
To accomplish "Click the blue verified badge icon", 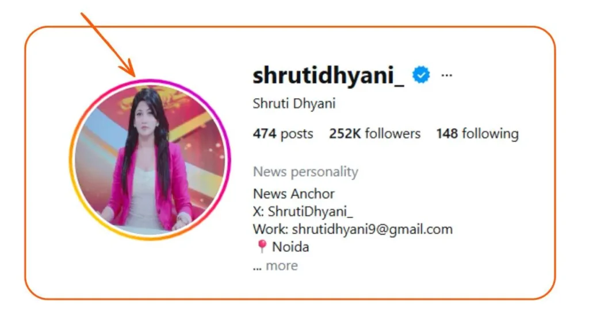I will point(421,75).
